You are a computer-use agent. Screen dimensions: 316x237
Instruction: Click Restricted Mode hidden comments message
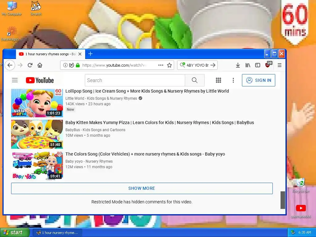[x=142, y=202]
